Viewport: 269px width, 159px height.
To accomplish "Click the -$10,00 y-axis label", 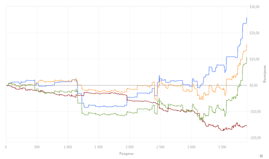I will [255, 111].
